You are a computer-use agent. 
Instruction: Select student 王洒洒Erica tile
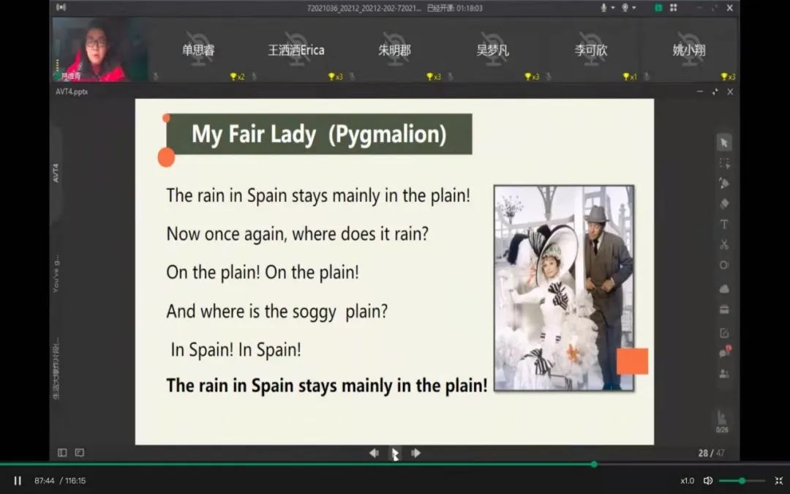(296, 50)
